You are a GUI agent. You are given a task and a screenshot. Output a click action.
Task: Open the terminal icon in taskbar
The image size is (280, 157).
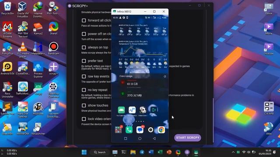(x=124, y=152)
